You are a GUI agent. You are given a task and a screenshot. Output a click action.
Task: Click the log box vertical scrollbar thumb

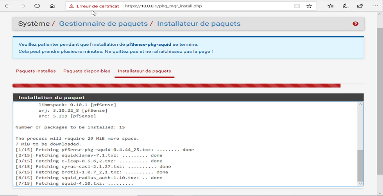coord(360,166)
